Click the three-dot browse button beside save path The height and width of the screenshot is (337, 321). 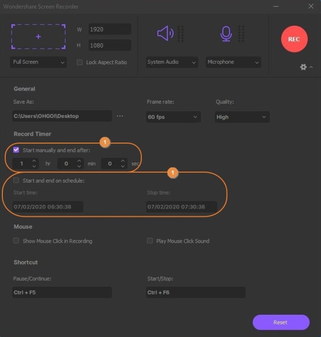coord(120,116)
